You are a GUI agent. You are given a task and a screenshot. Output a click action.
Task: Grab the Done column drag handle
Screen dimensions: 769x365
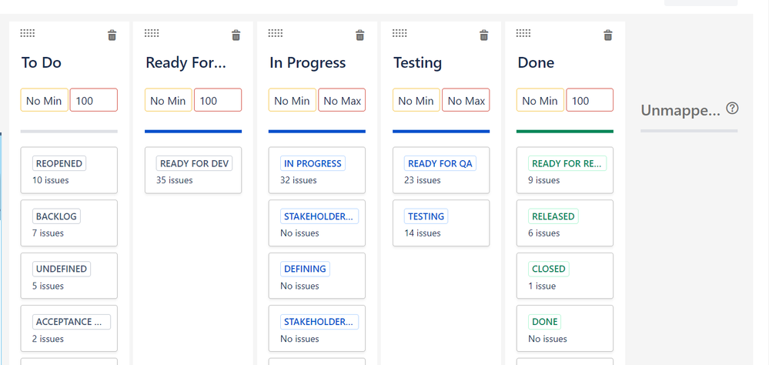[523, 33]
